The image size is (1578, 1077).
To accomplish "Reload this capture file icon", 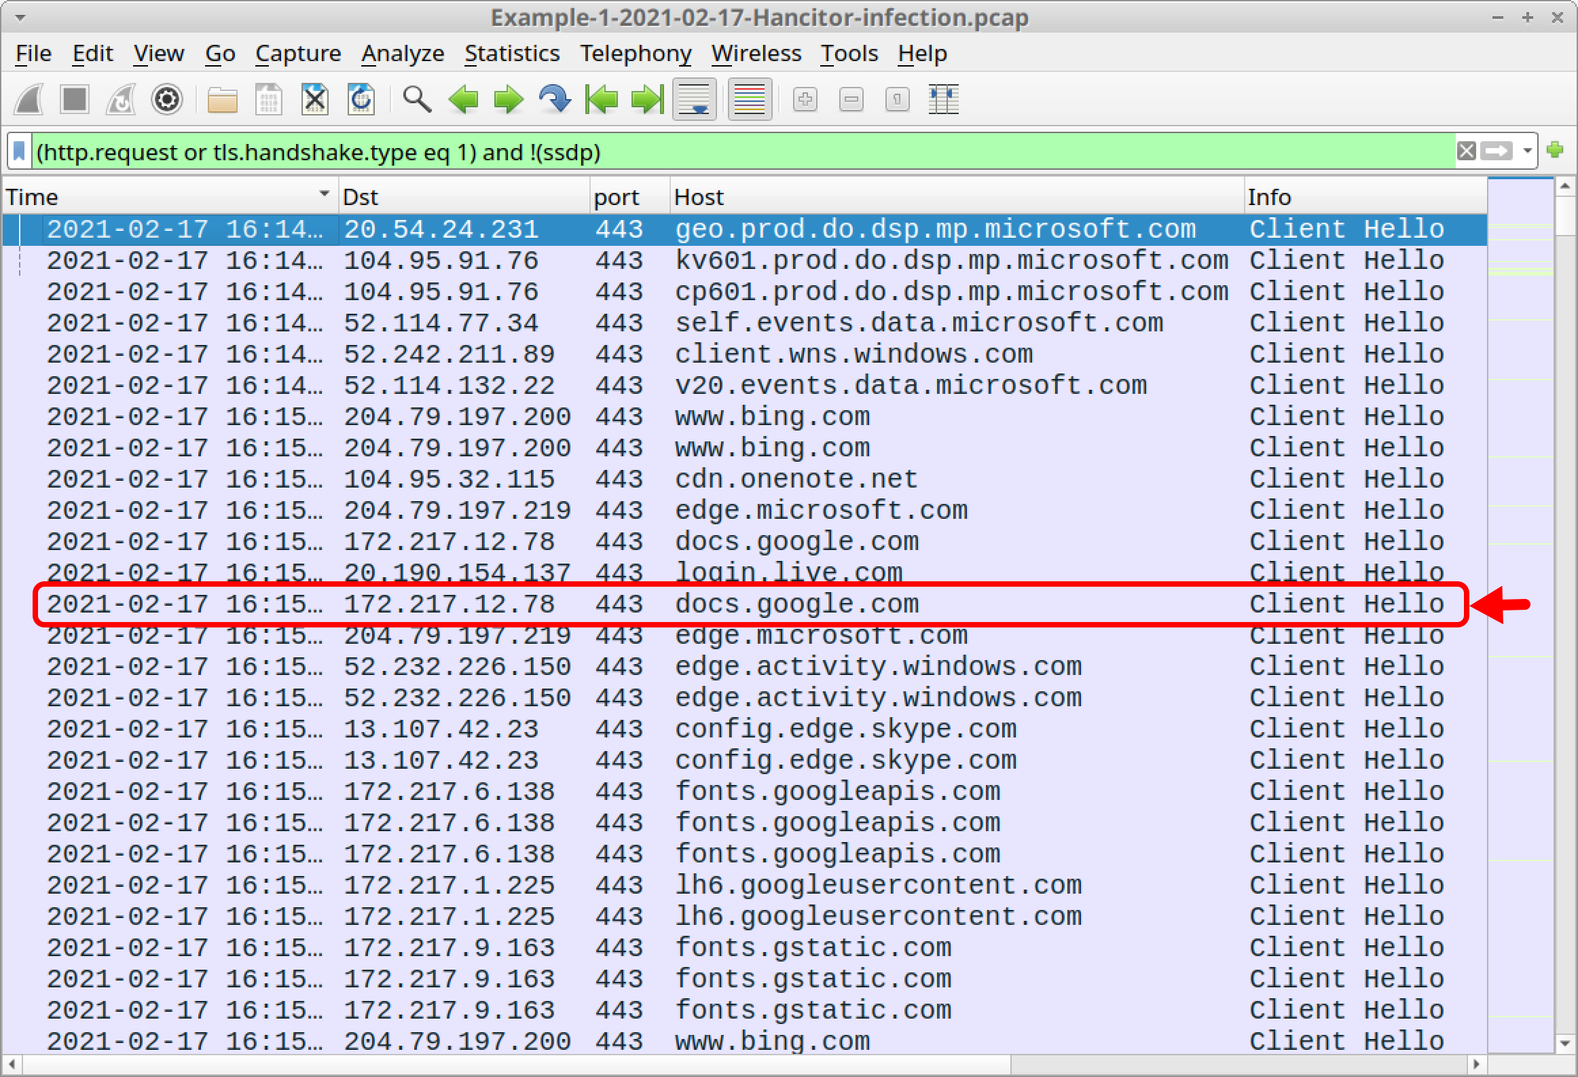I will pyautogui.click(x=361, y=100).
